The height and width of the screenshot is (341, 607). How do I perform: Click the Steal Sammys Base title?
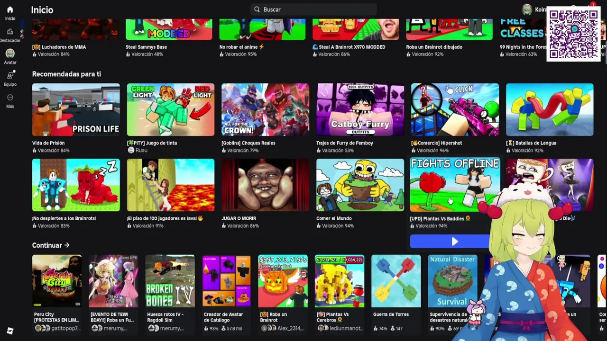pyautogui.click(x=147, y=47)
